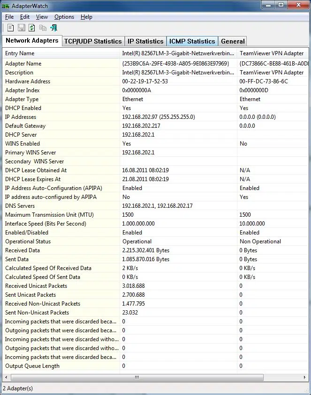Click the TeamViewer GUID {DC73866C-BE88-461B cell
The image size is (311, 395).
pyautogui.click(x=274, y=64)
